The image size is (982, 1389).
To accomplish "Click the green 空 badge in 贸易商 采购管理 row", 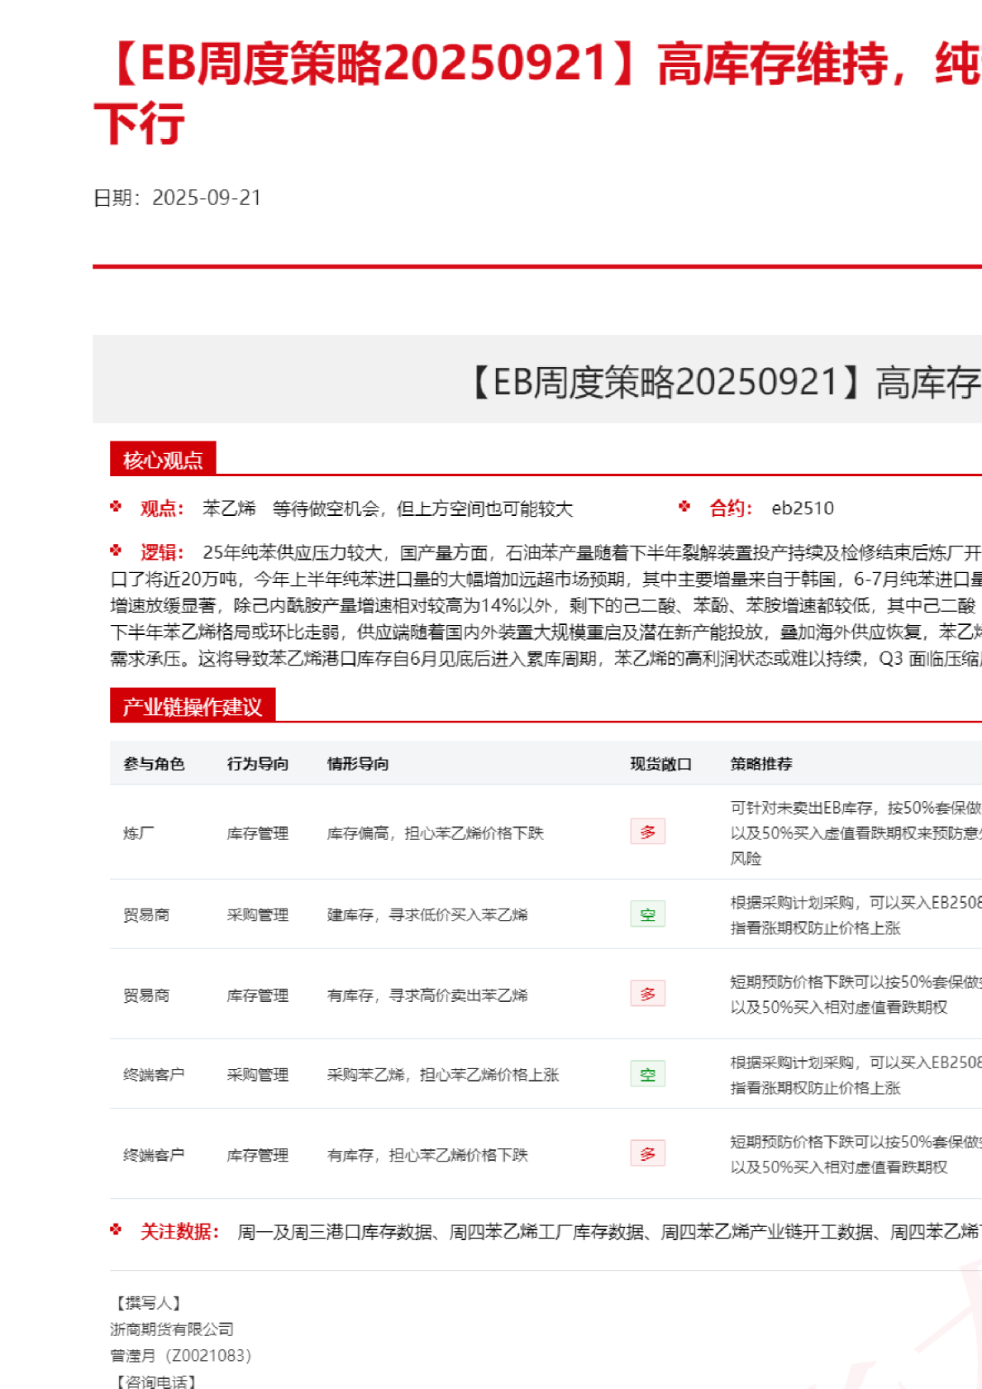I will [x=647, y=914].
